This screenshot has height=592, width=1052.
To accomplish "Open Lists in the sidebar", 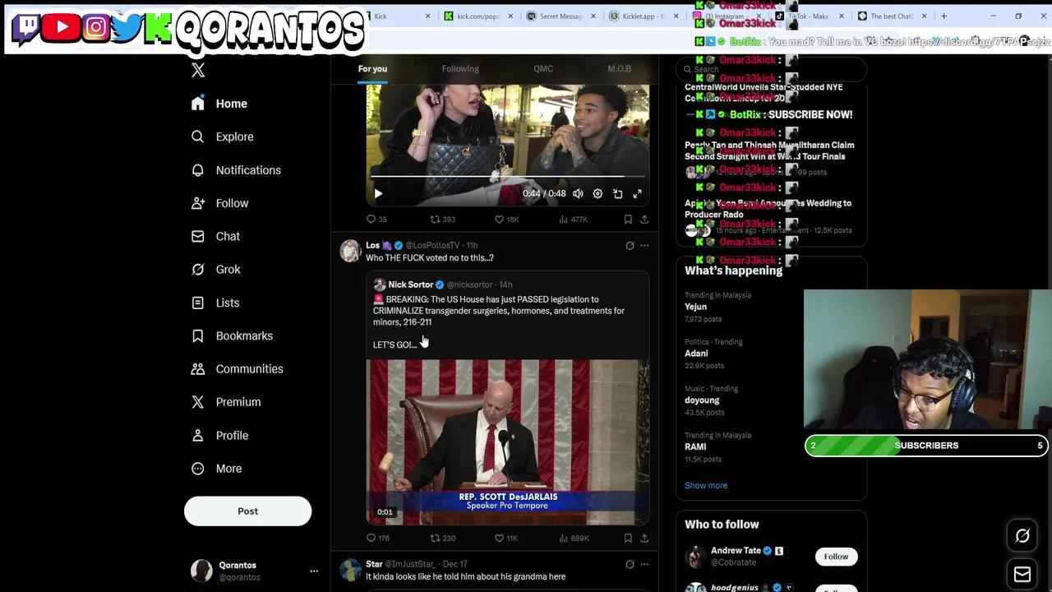I will [x=215, y=303].
